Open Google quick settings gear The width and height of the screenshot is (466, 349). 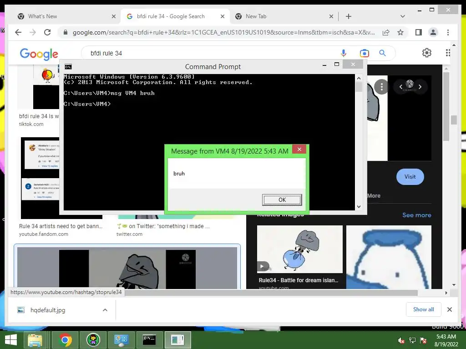(x=427, y=53)
